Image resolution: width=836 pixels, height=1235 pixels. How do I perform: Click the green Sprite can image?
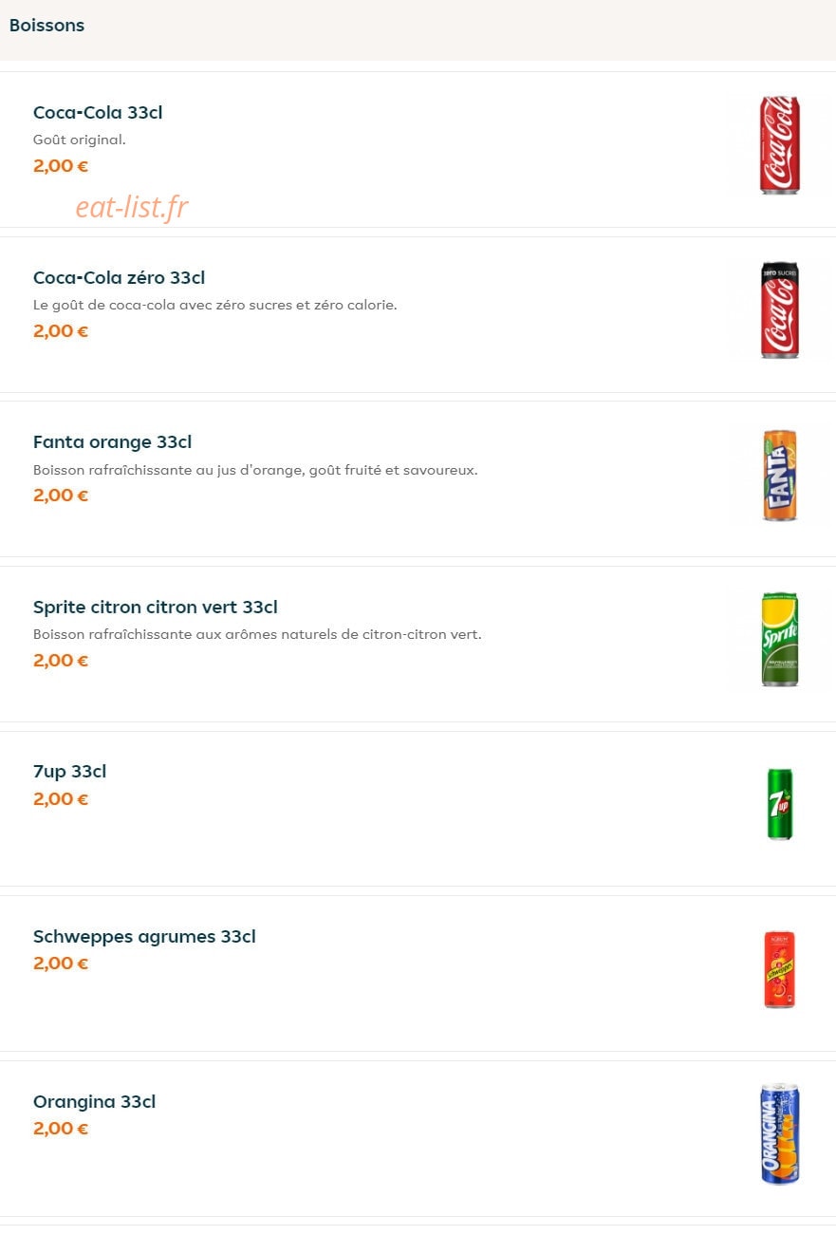coord(780,640)
